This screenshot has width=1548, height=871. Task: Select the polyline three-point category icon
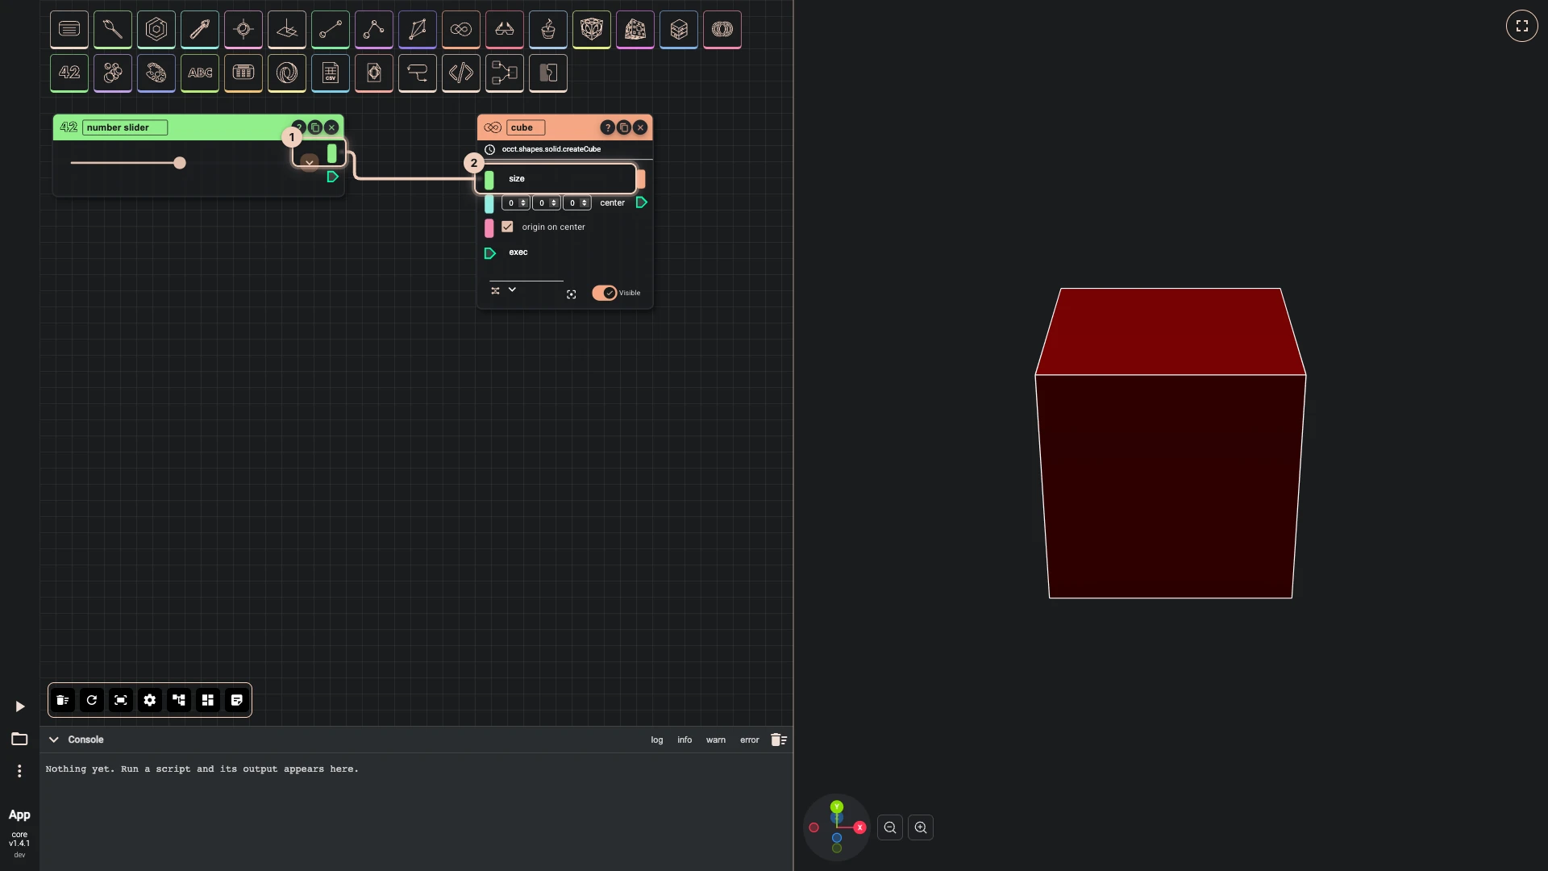(374, 30)
